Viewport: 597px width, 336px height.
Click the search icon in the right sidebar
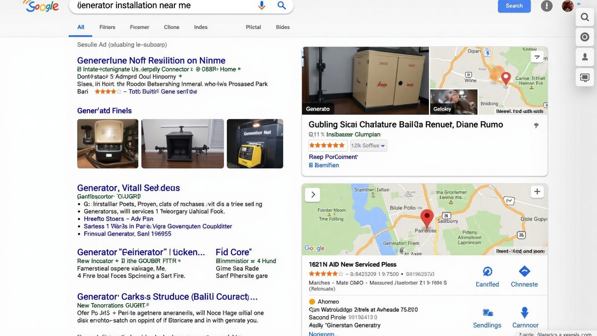coord(585,17)
